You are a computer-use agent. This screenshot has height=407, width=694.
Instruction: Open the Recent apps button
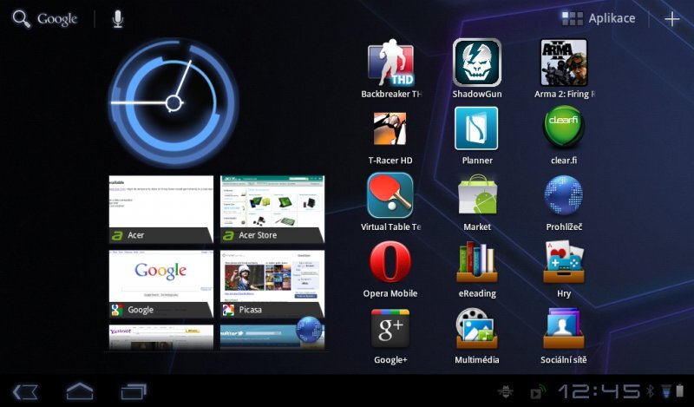click(x=134, y=391)
